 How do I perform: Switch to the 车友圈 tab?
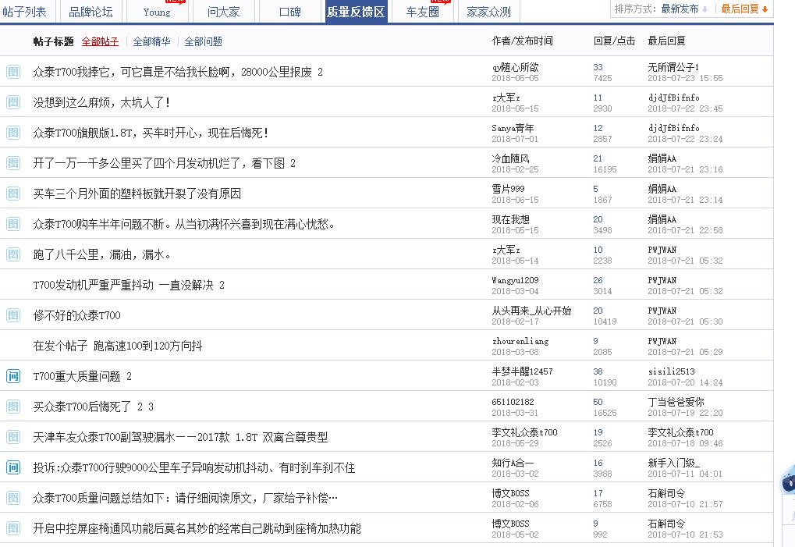tap(422, 11)
